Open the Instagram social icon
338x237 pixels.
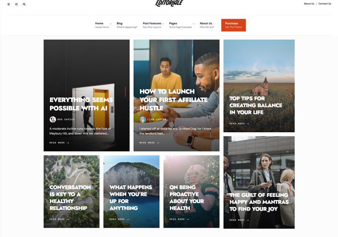tap(16, 4)
